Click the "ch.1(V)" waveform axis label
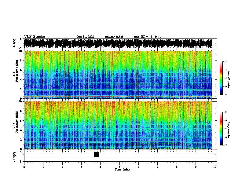This screenshot has width=242, height=187. click(x=15, y=43)
